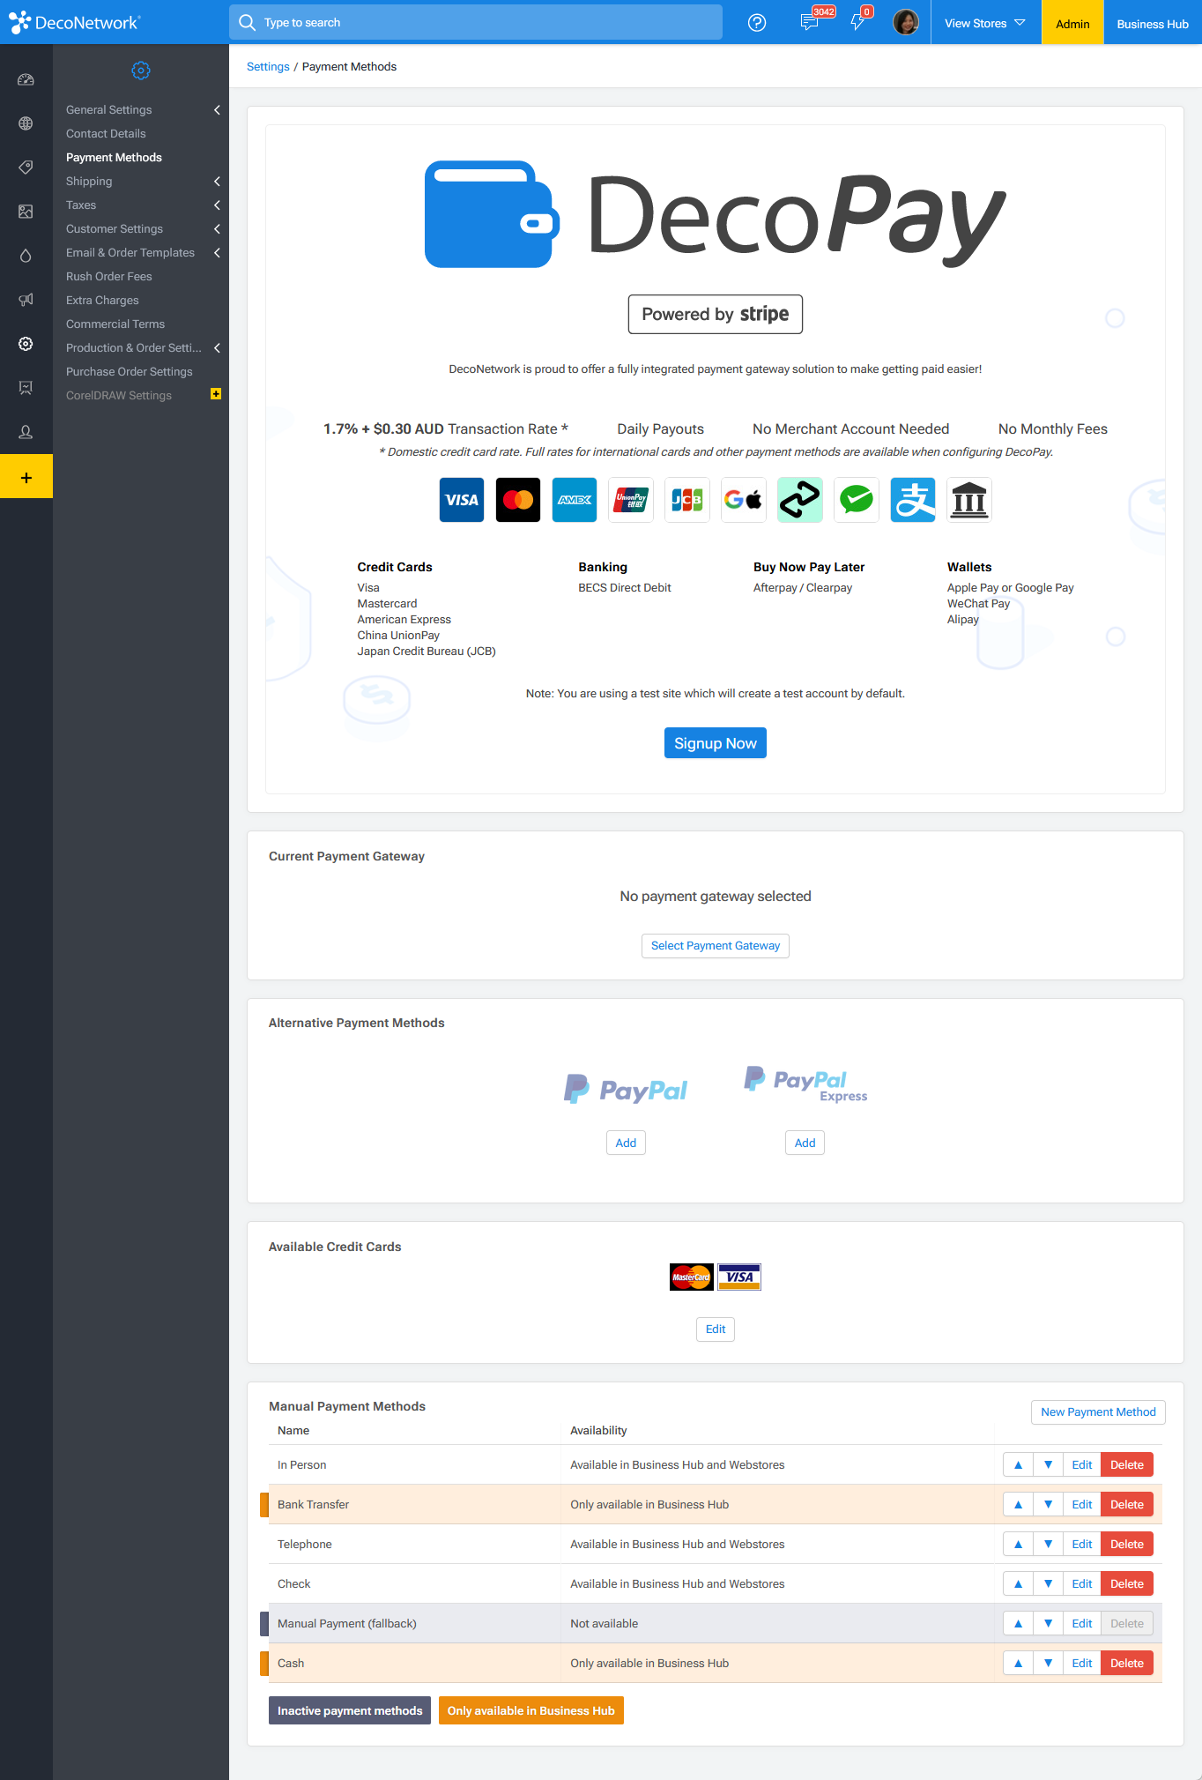This screenshot has height=1780, width=1202.
Task: Open the image gallery sidebar icon
Action: point(26,212)
